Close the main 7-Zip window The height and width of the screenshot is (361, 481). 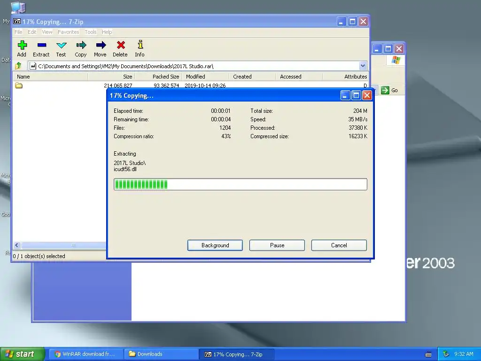pos(363,22)
